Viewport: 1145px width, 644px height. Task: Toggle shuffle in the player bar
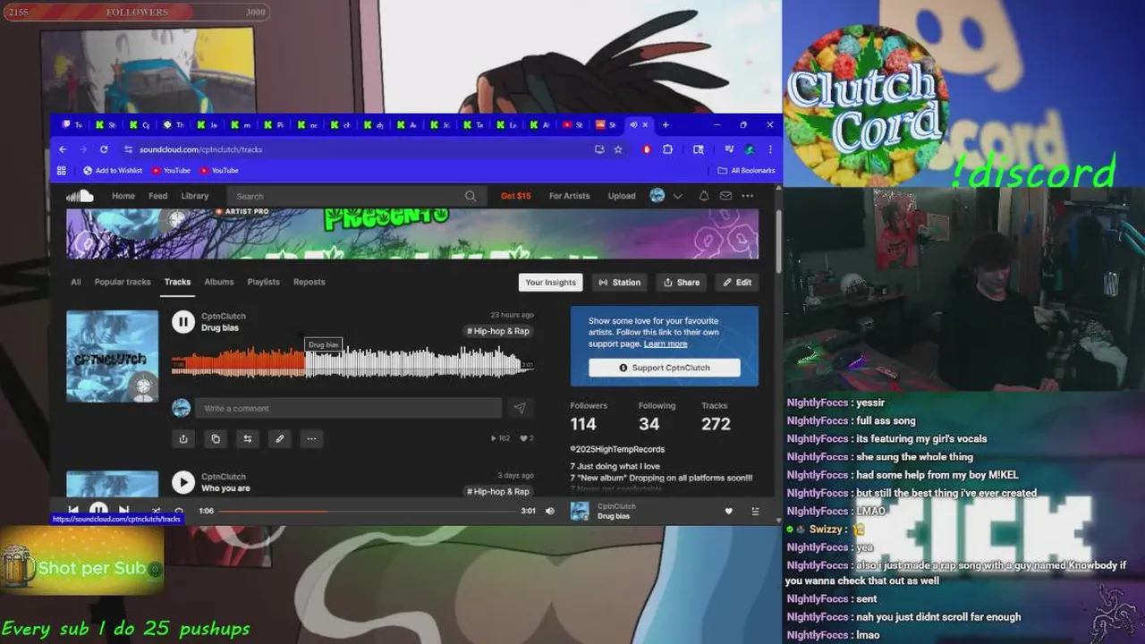pyautogui.click(x=155, y=511)
